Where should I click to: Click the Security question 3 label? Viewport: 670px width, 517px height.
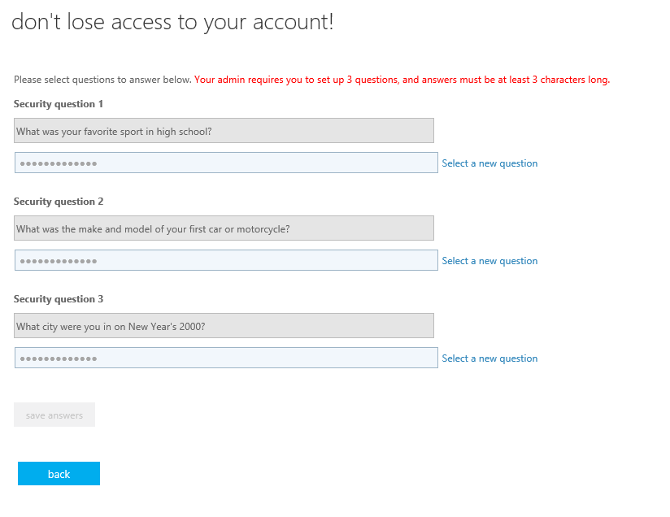[x=58, y=298]
